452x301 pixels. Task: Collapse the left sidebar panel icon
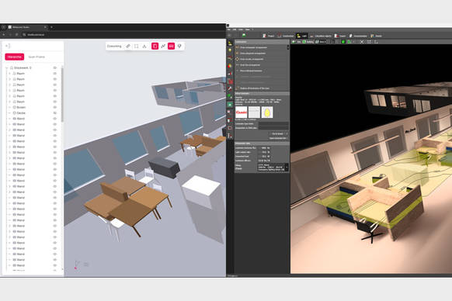pos(8,46)
